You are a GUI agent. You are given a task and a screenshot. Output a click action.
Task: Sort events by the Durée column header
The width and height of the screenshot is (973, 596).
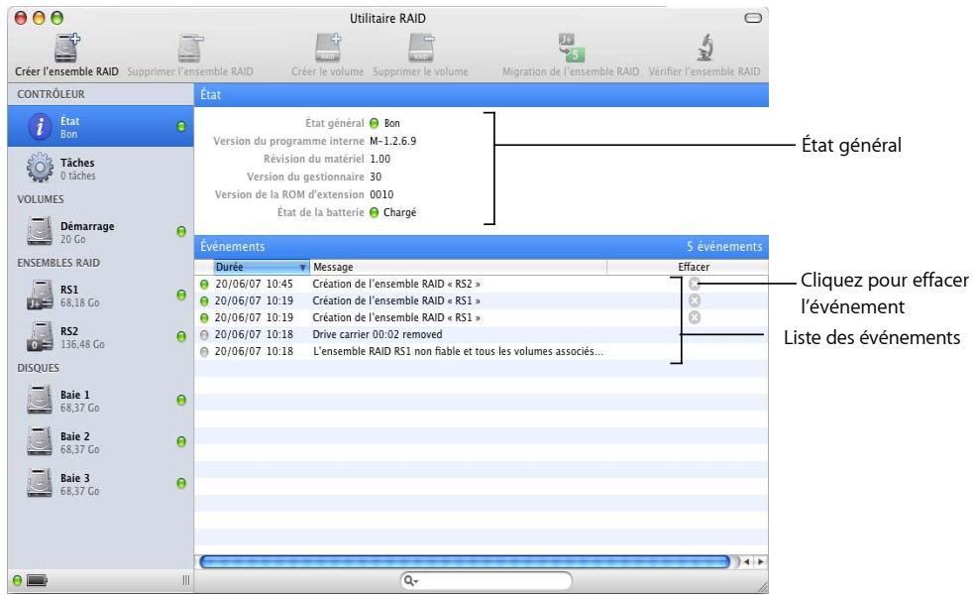point(262,267)
